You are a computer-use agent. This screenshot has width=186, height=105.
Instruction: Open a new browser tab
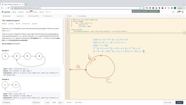(x=26, y=5)
